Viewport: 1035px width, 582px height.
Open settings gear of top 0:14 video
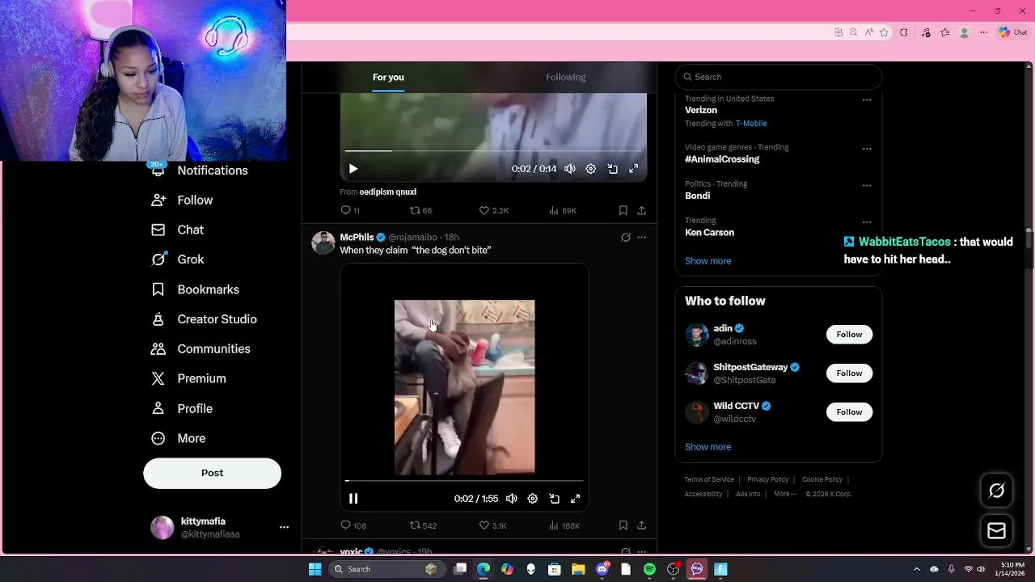point(591,169)
